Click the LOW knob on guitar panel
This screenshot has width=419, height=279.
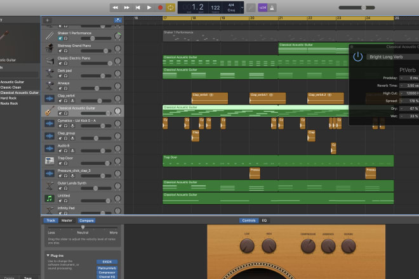tap(247, 245)
